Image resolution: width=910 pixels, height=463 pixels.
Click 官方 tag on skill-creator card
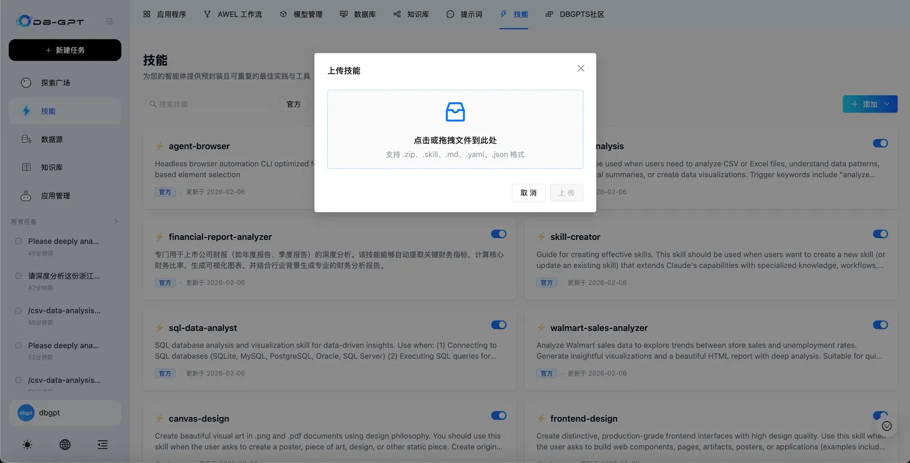pos(547,283)
